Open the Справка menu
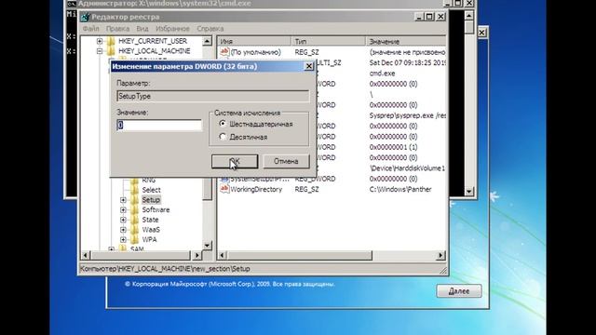The width and height of the screenshot is (596, 335). coord(210,29)
